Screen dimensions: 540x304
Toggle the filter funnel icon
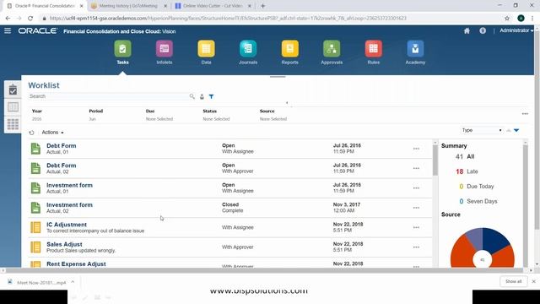[x=211, y=96]
